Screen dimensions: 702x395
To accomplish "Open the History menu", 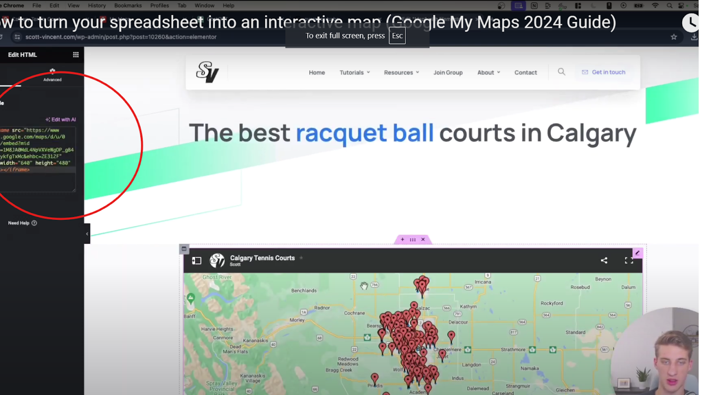I will click(x=97, y=5).
